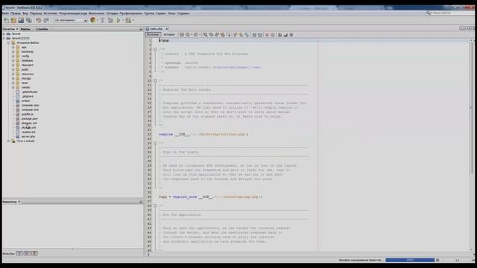The width and height of the screenshot is (477, 268).
Task: Expand the app folder node
Action: click(x=13, y=47)
